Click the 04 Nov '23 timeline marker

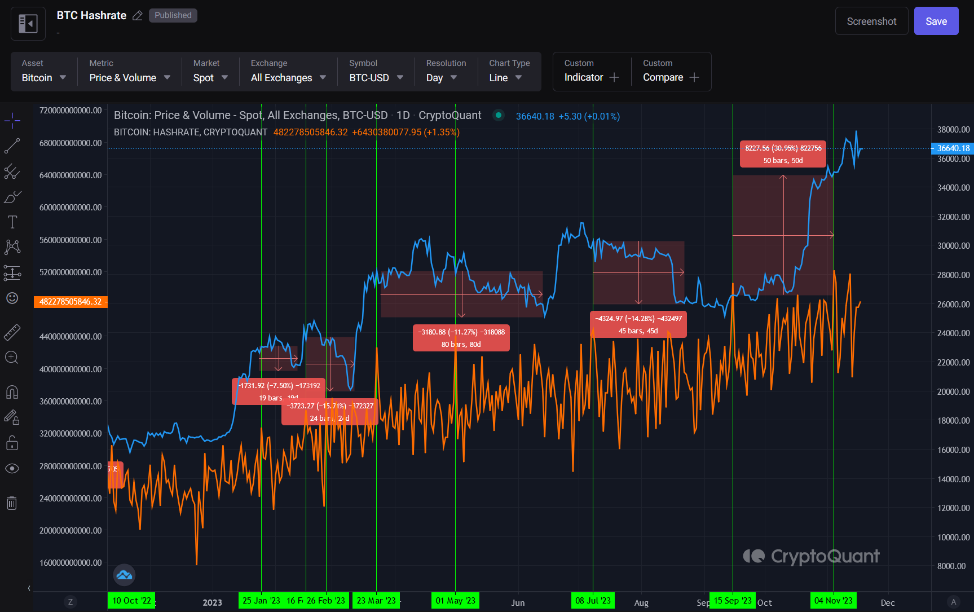tap(834, 600)
